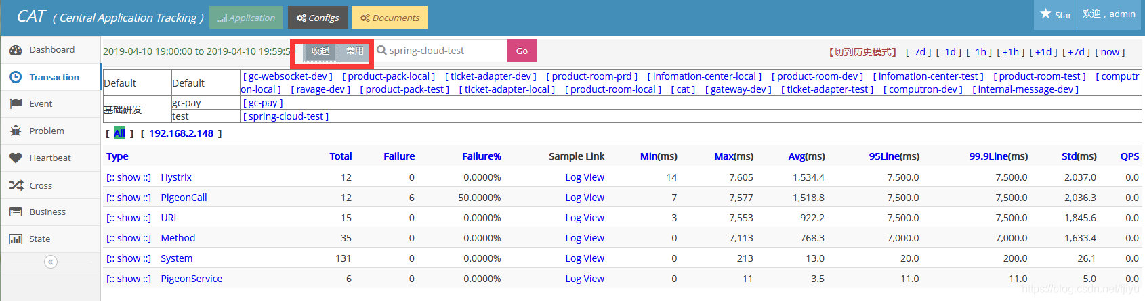This screenshot has height=301, width=1145.
Task: Open the PigeonService type link
Action: 191,279
